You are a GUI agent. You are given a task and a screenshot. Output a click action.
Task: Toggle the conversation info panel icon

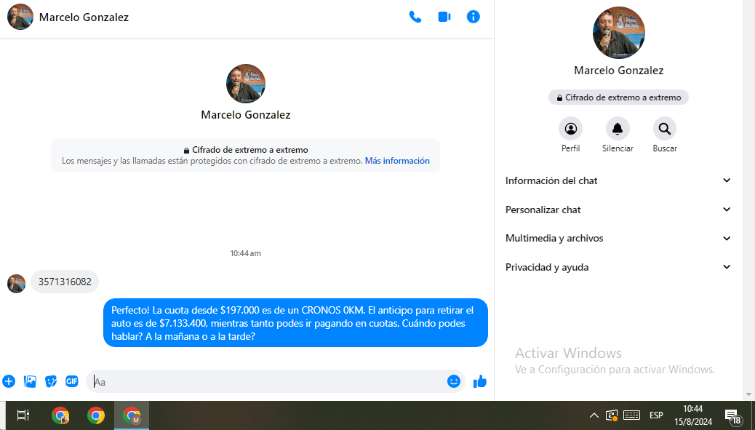[x=474, y=17]
